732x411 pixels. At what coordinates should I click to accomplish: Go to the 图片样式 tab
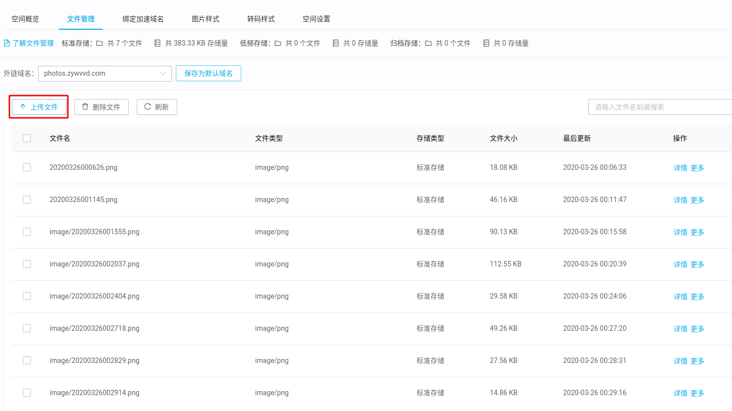[x=206, y=19]
